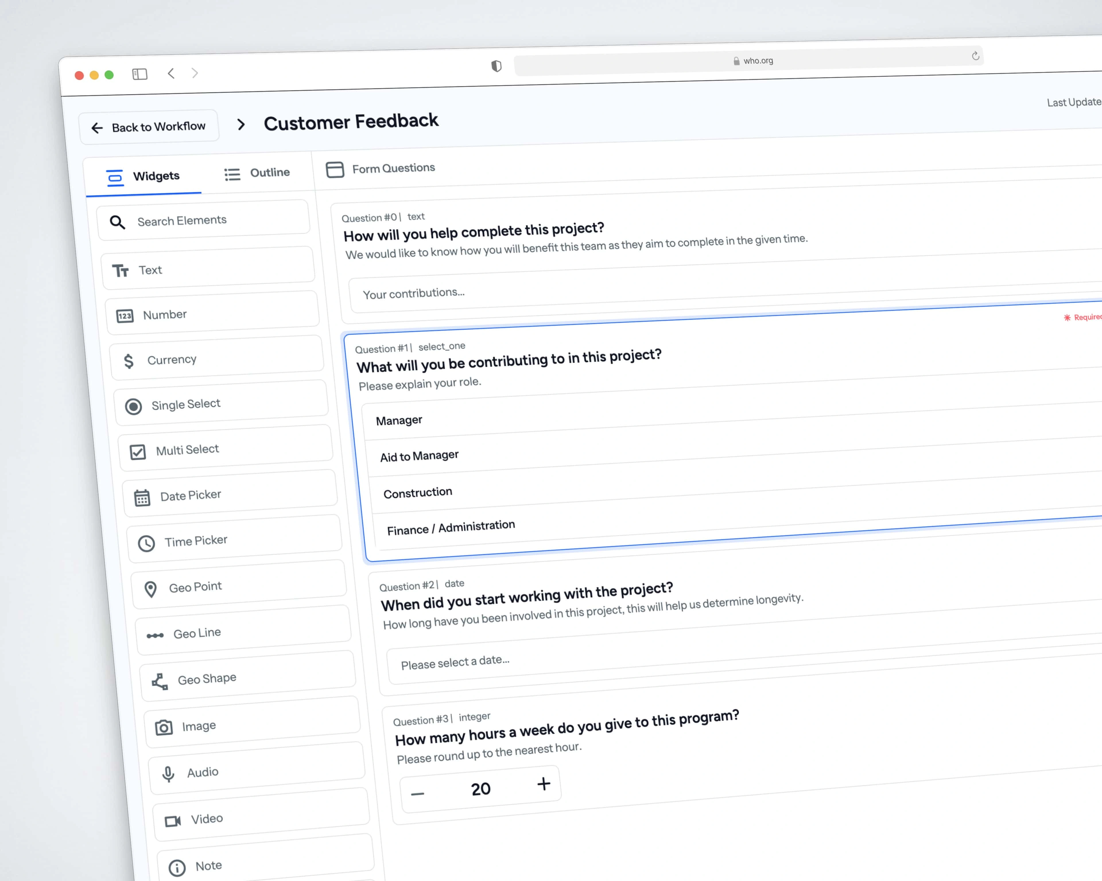
Task: Pick the Single Select radio icon
Action: (133, 407)
